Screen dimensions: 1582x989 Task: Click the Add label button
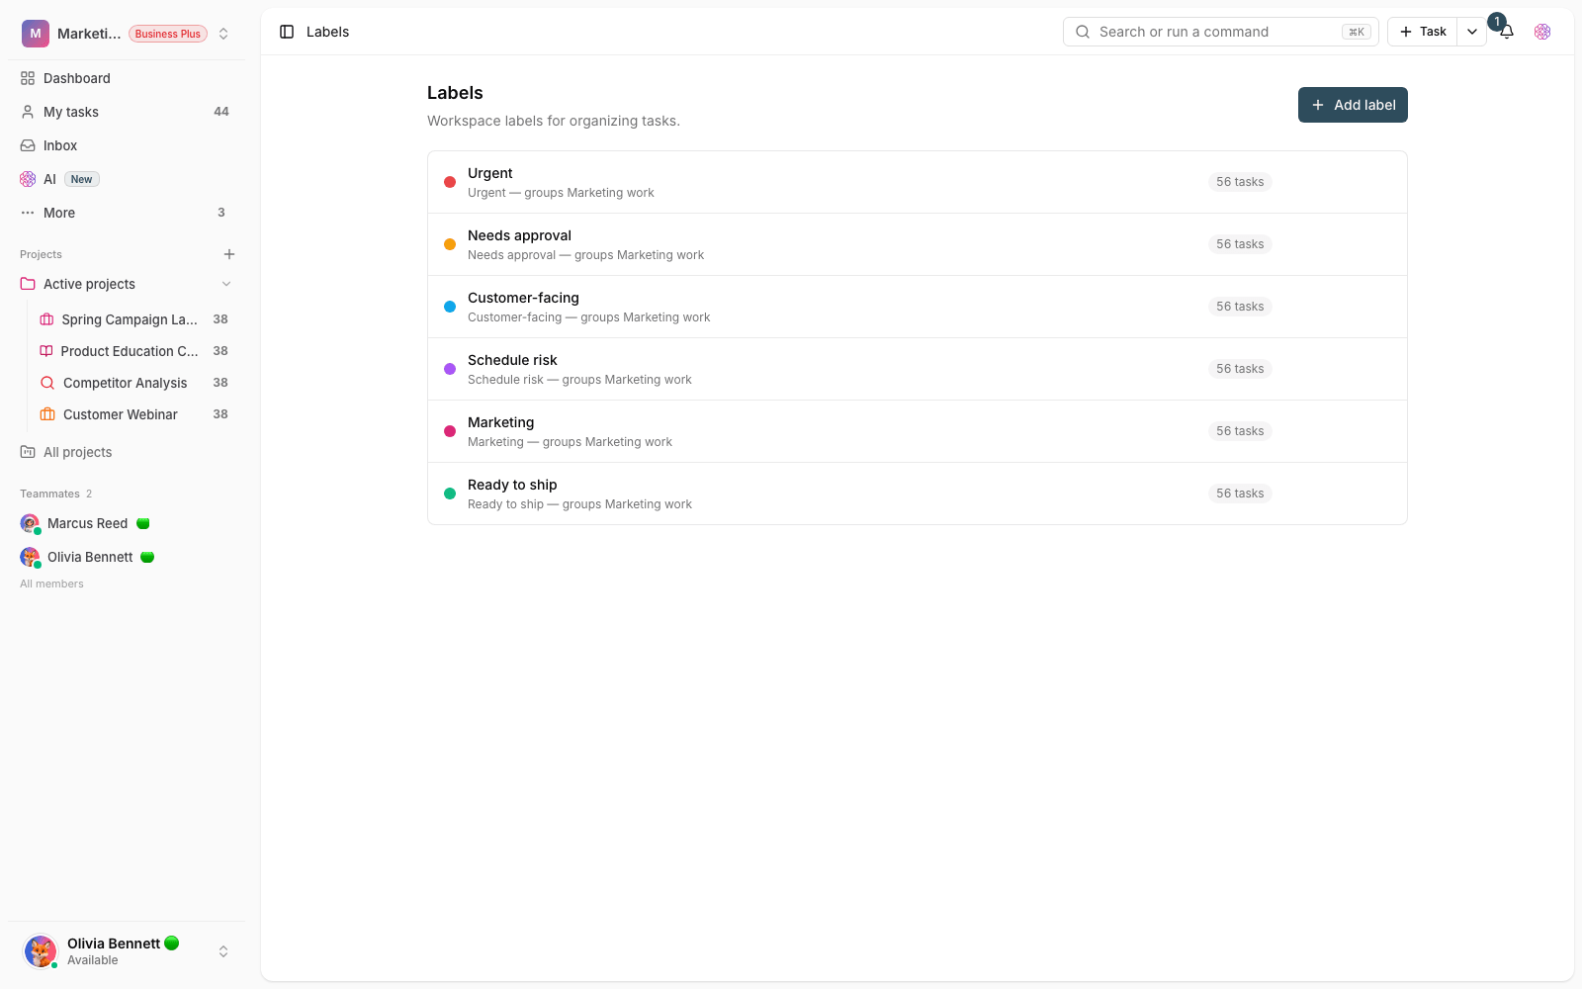coord(1353,105)
